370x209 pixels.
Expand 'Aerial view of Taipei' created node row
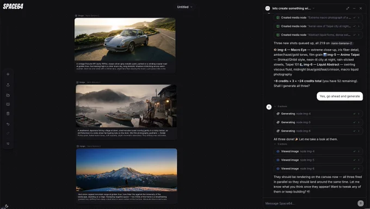point(318,26)
